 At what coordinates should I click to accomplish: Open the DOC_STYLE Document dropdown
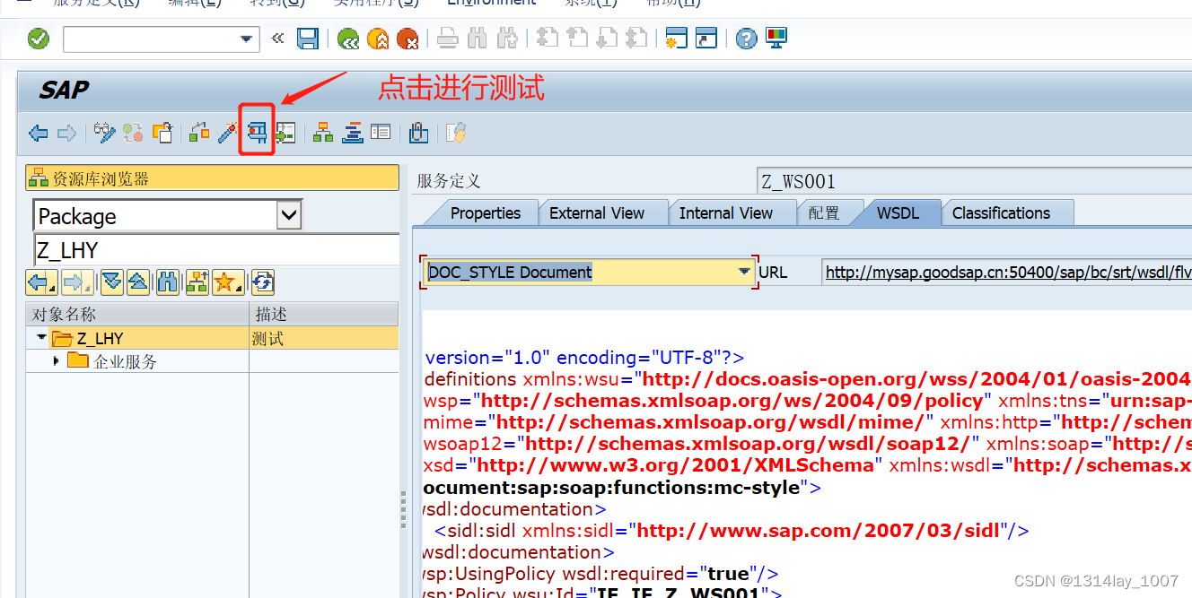(x=744, y=272)
